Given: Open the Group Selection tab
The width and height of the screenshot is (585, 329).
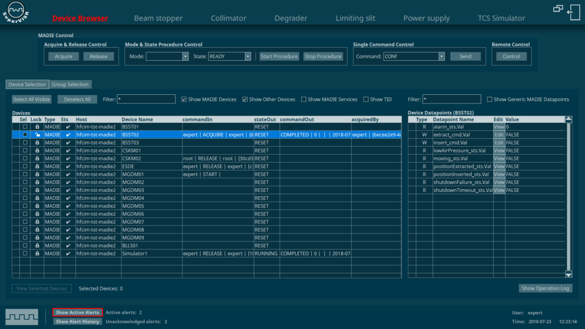Looking at the screenshot, I should click(70, 85).
